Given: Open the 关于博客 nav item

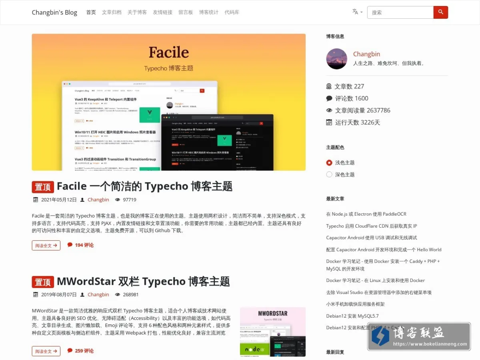Looking at the screenshot, I should [x=137, y=12].
